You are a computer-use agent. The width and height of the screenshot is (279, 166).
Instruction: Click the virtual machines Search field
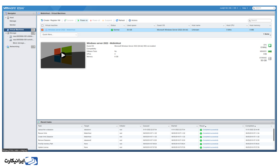(x=260, y=21)
